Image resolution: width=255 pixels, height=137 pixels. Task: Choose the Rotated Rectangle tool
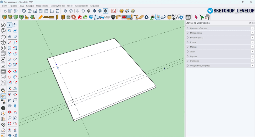coord(15,48)
